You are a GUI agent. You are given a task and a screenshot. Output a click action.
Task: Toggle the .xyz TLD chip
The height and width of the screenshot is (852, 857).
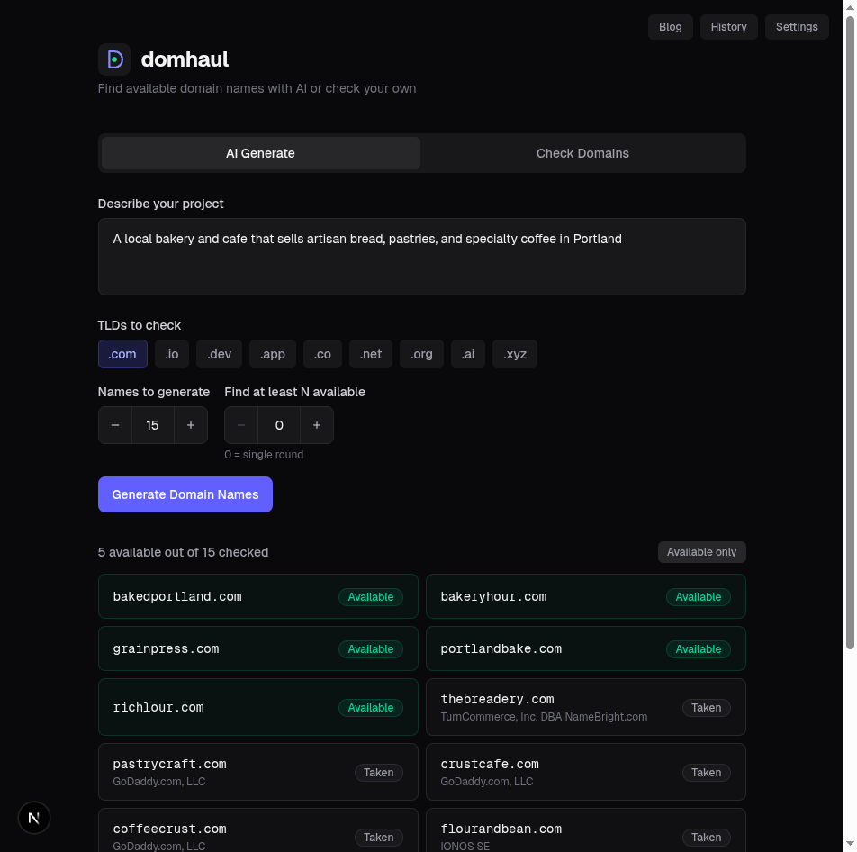[514, 354]
